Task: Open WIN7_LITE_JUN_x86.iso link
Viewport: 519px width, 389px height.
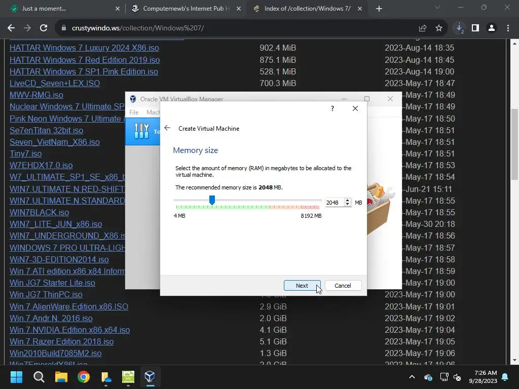Action: tap(56, 224)
